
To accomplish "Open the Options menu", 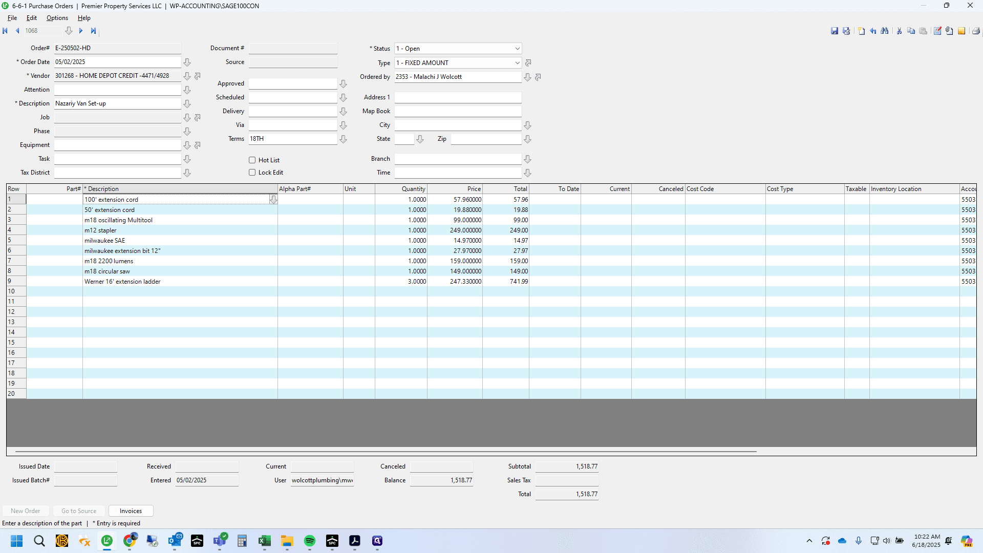I will click(x=57, y=18).
